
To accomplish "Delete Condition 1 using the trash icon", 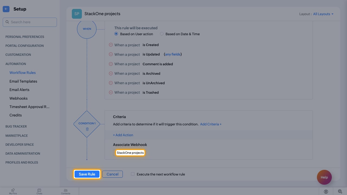I will click(87, 129).
